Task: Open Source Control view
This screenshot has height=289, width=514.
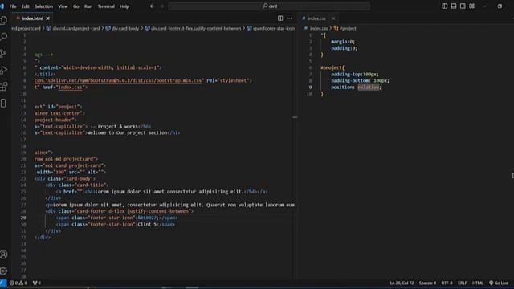Action: (4, 54)
